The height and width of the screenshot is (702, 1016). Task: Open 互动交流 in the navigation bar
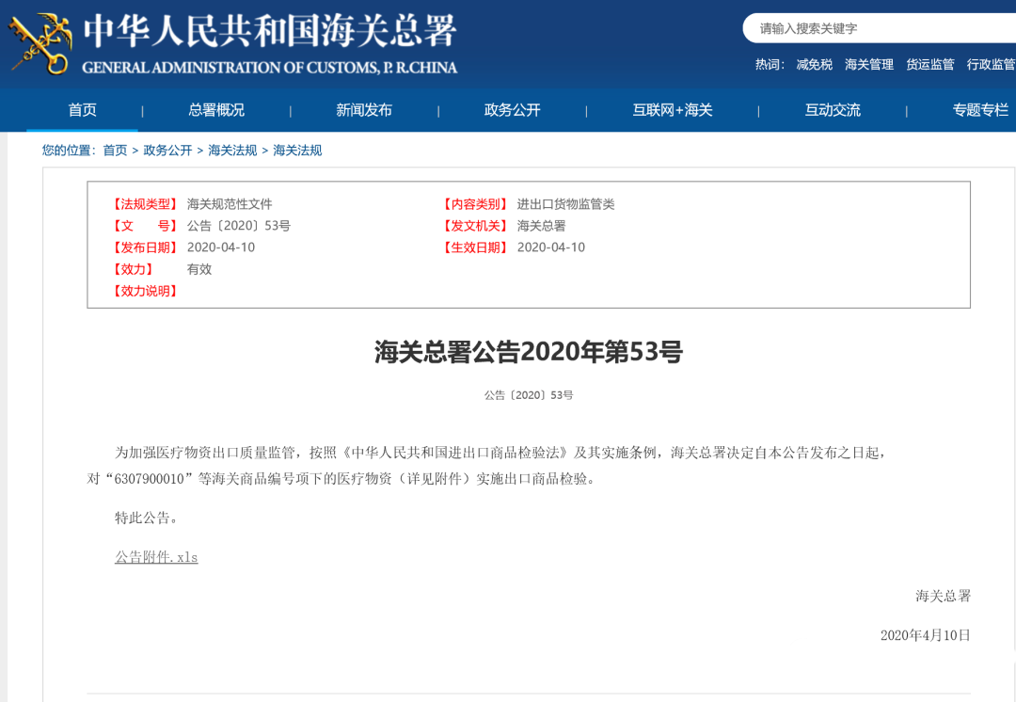[x=833, y=110]
